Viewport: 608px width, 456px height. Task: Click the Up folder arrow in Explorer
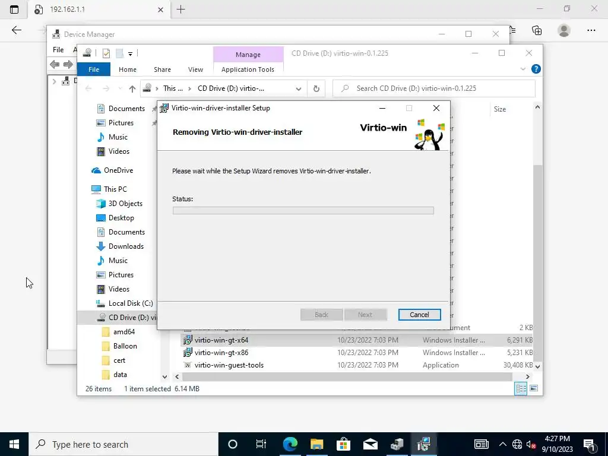pos(132,89)
